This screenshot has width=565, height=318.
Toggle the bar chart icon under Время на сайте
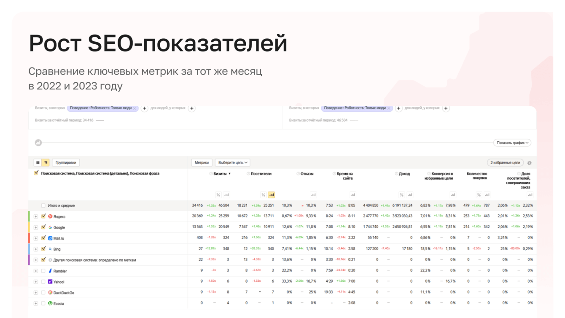coord(352,195)
